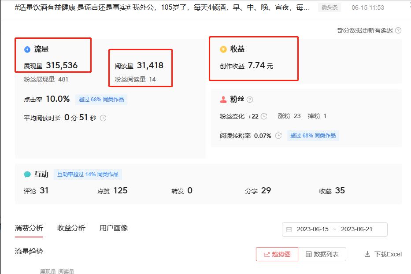Viewport: 411px width, 274px height.
Task: Click the chart icon inside the 趋势图 button
Action: [x=267, y=254]
